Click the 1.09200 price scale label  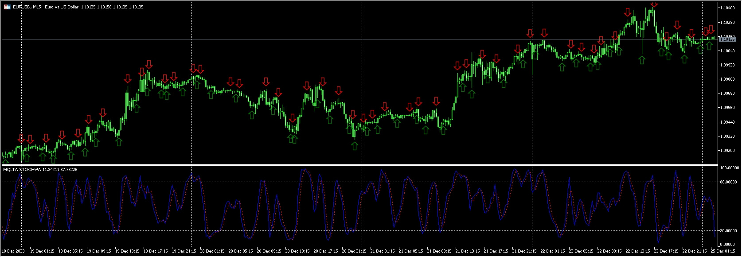coord(727,150)
